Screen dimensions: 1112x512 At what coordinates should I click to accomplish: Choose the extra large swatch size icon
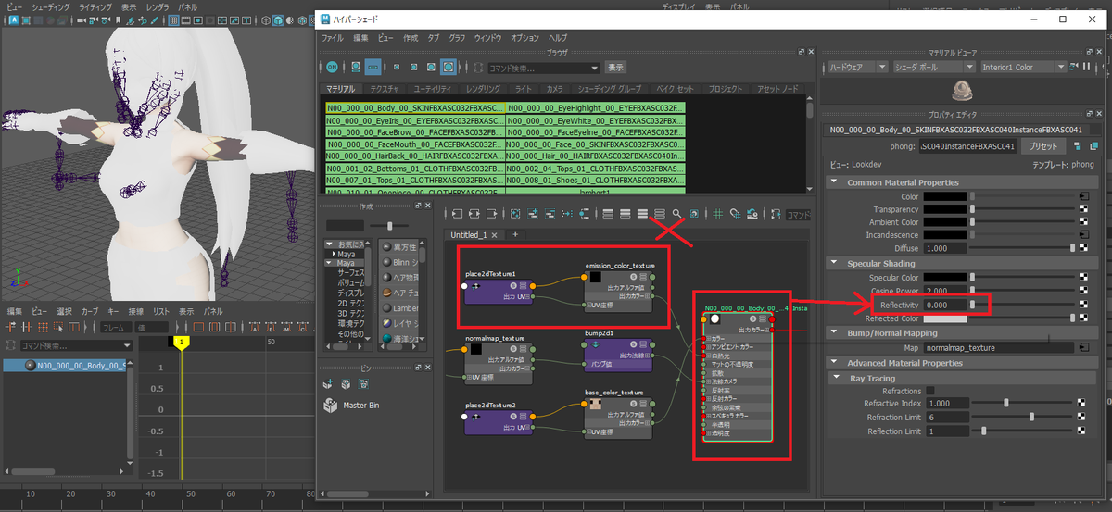(x=449, y=67)
